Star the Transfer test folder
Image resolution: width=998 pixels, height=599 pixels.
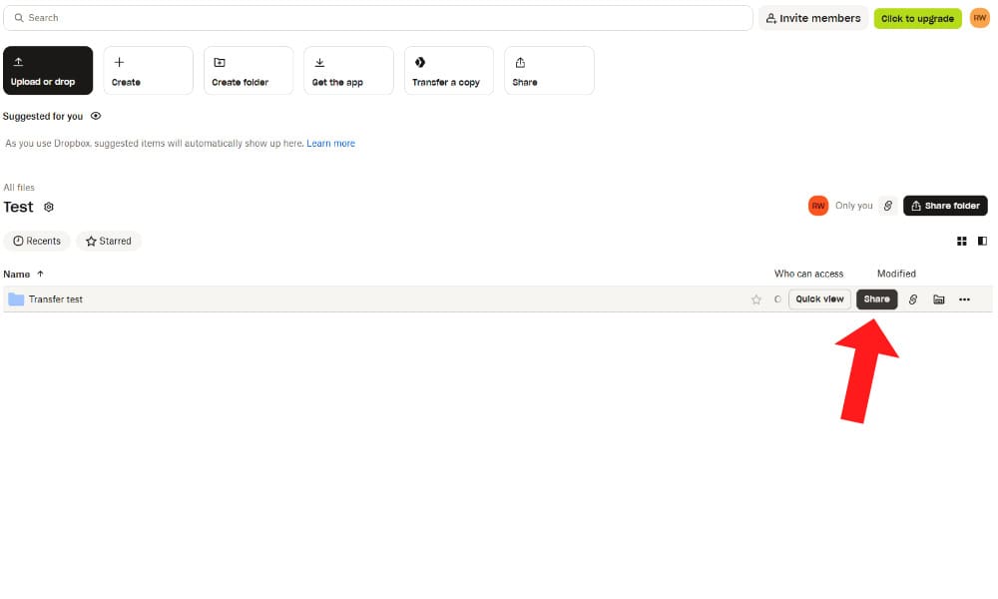[x=756, y=299]
